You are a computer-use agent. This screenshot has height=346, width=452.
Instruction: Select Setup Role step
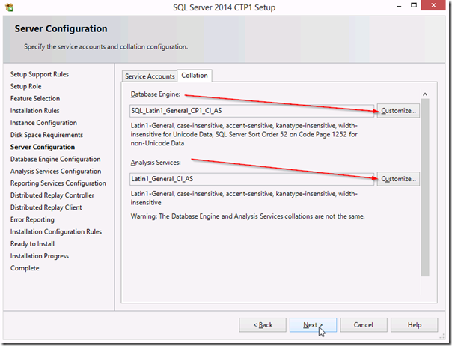click(26, 87)
